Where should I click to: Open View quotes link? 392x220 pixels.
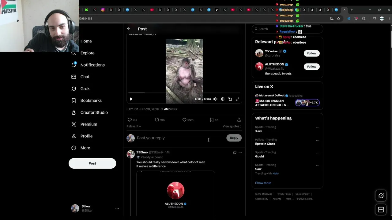pyautogui.click(x=232, y=126)
